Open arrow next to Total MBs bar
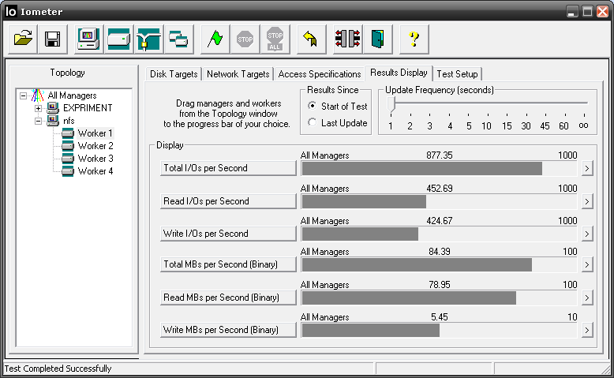614x378 pixels. pyautogui.click(x=586, y=264)
